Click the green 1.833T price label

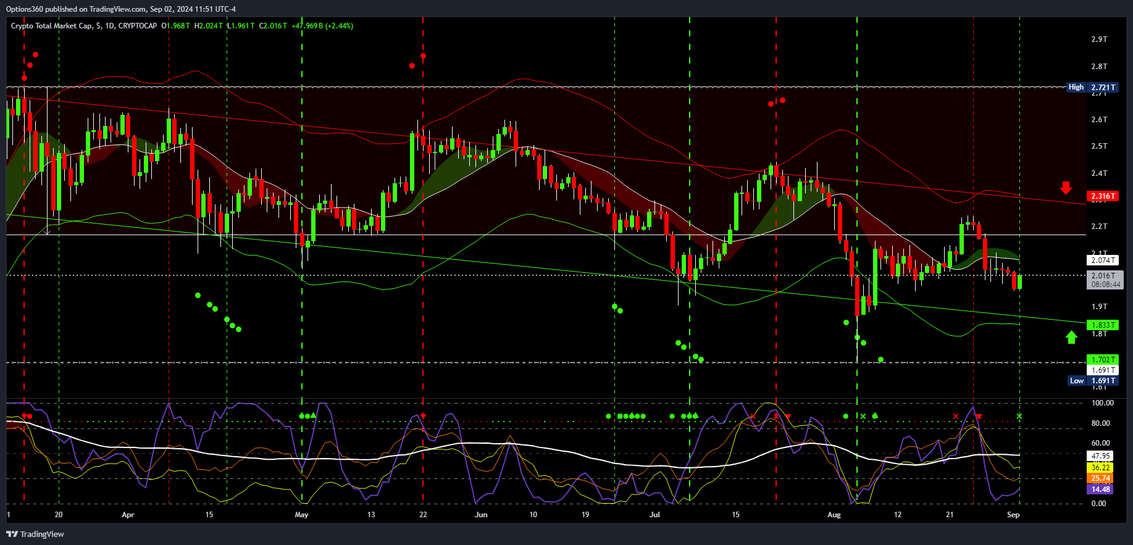pyautogui.click(x=1103, y=325)
